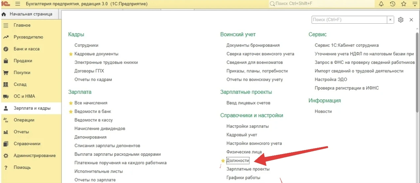The height and width of the screenshot is (183, 420).
Task: Click the Справочники books icon
Action: 6,144
